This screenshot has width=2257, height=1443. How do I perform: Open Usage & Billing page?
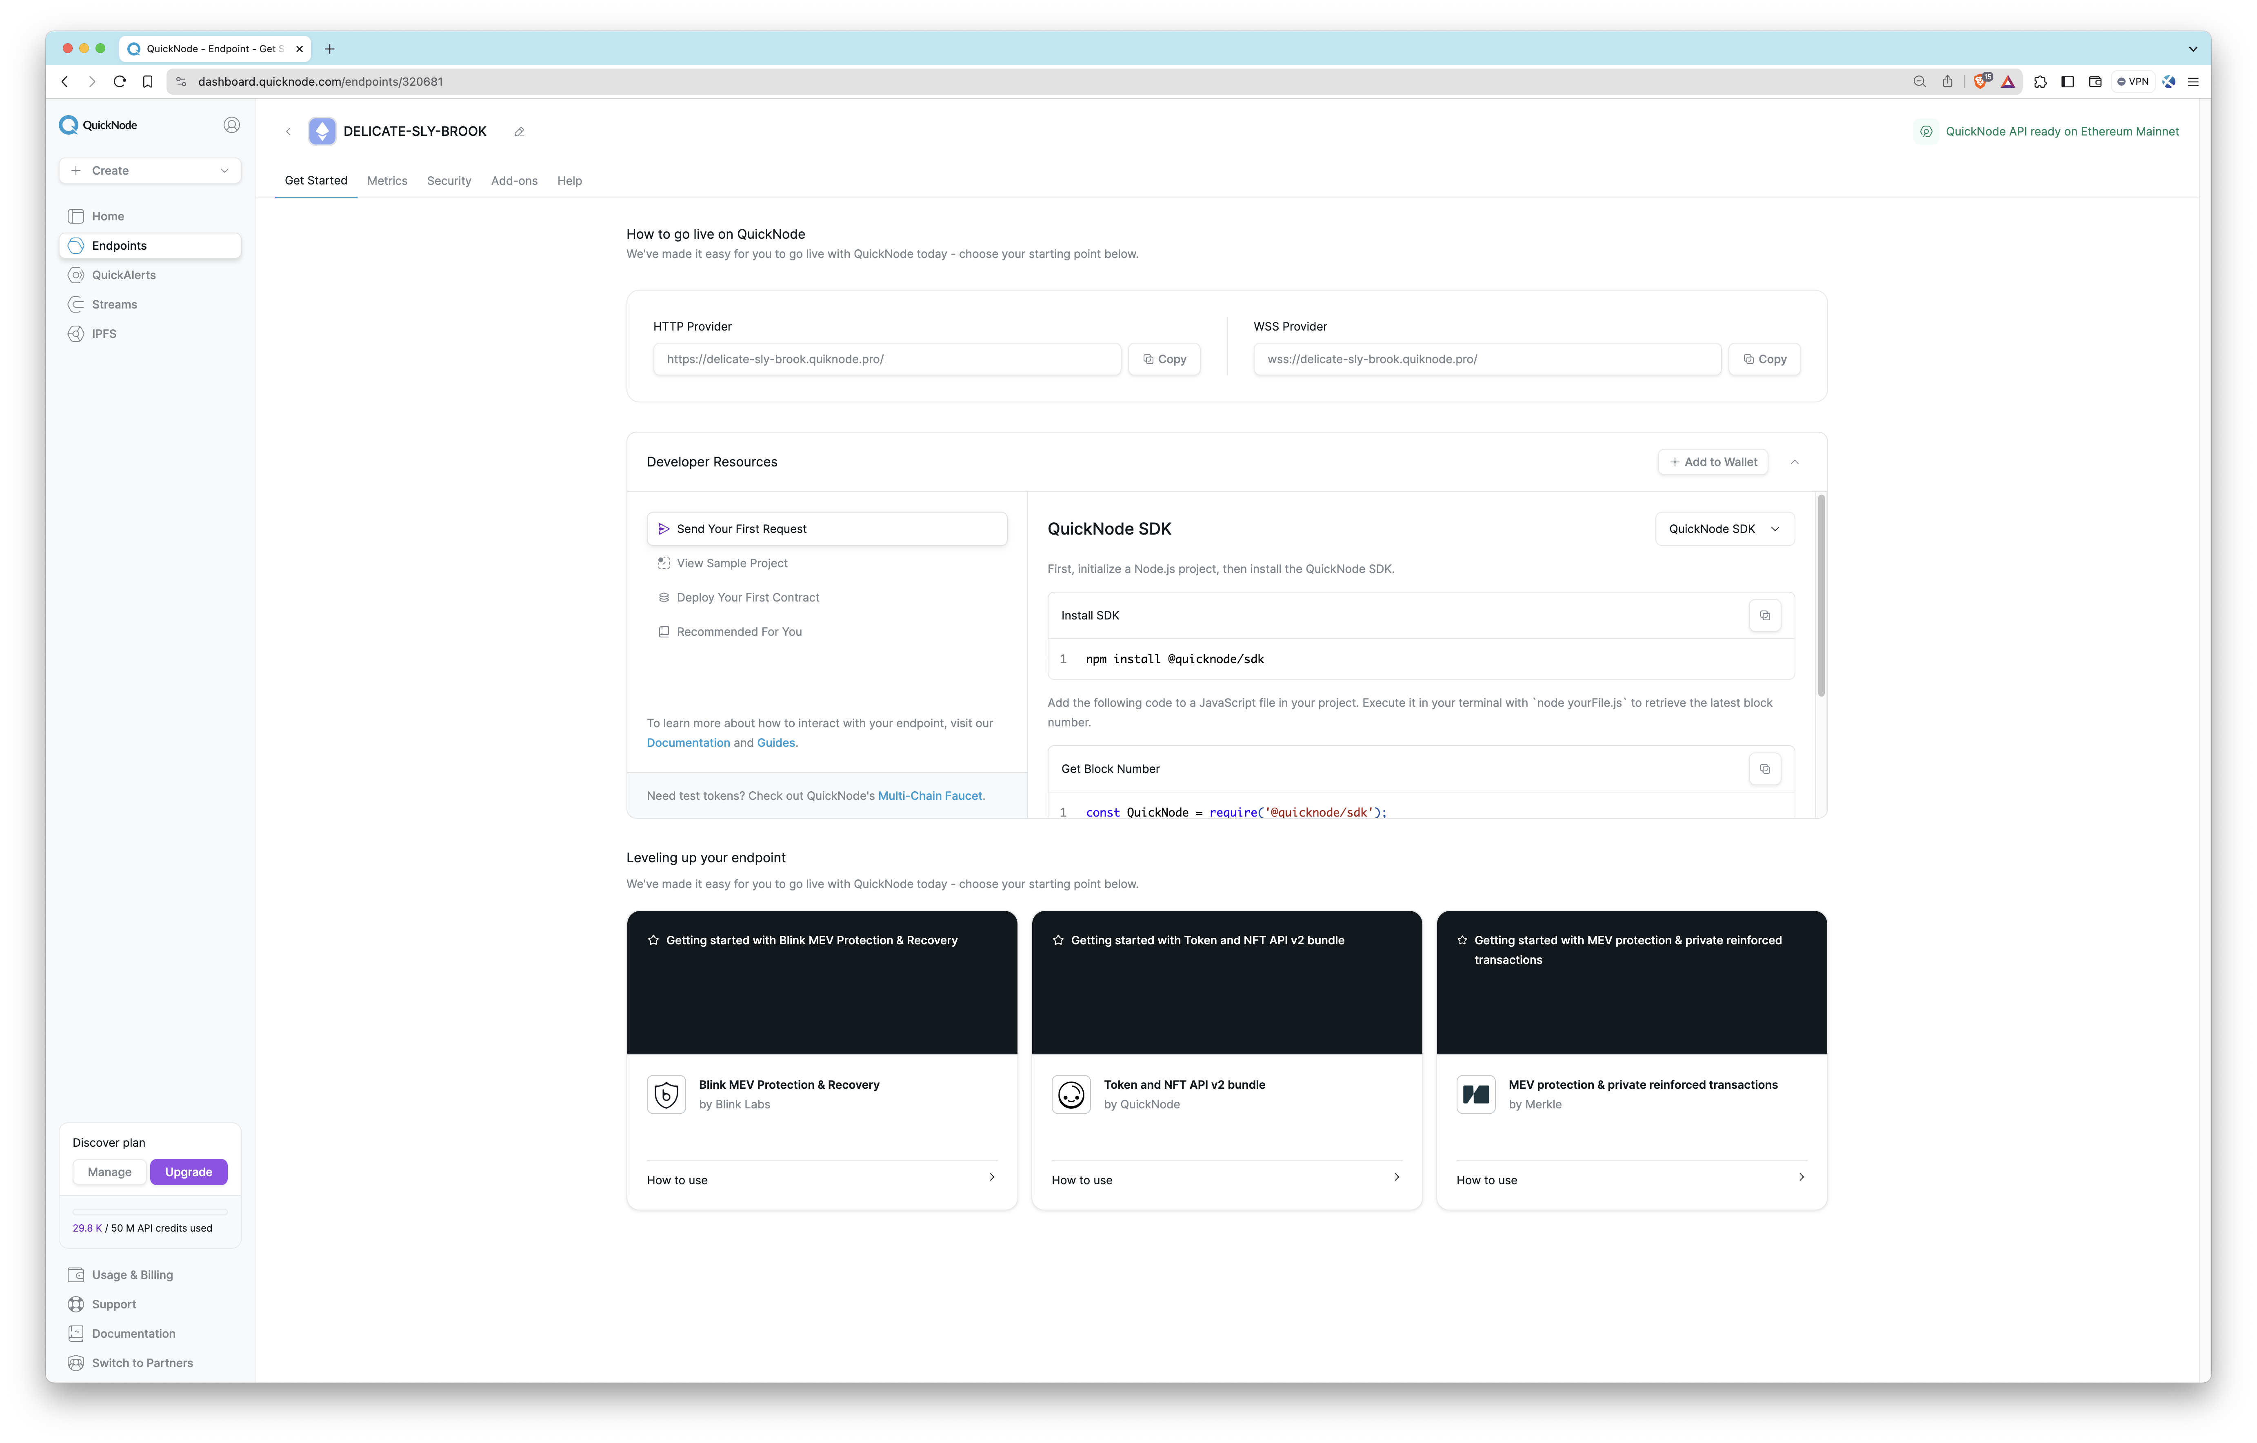point(150,1274)
